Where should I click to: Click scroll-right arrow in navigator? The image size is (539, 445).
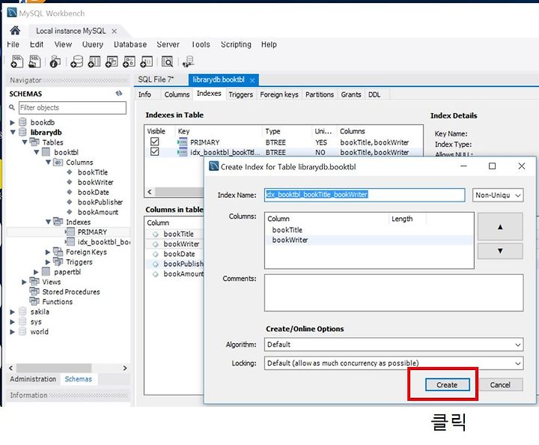click(125, 368)
